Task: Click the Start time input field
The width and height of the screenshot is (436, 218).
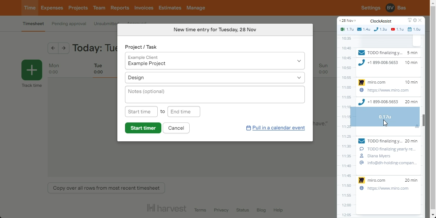Action: [141, 112]
